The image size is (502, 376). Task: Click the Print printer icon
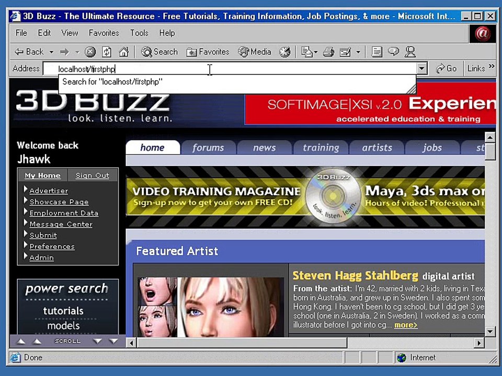pos(328,52)
